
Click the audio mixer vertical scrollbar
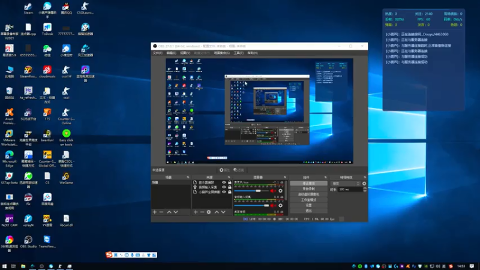[286, 190]
